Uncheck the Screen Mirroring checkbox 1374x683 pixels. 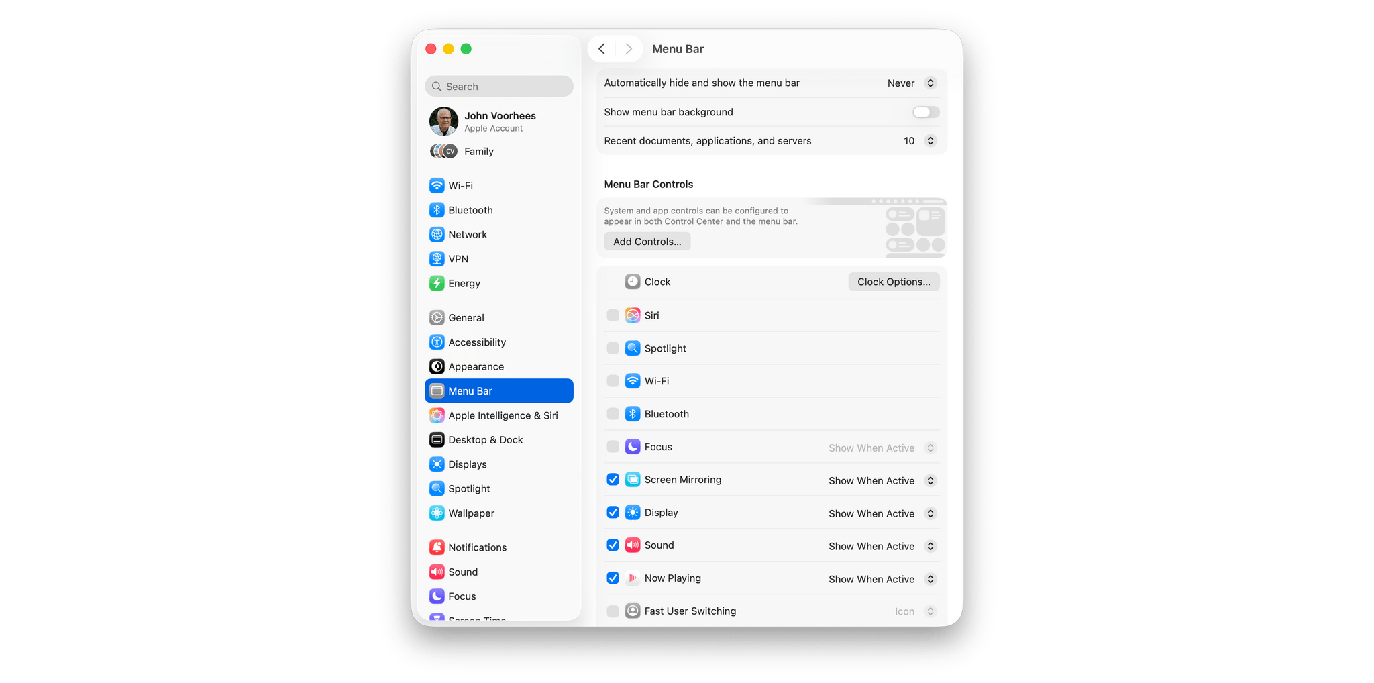[613, 480]
